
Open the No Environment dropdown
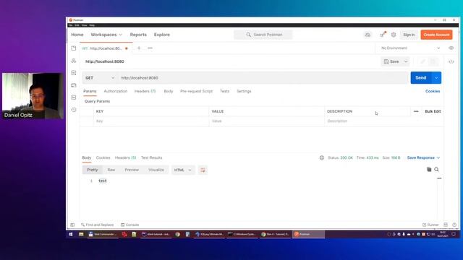click(410, 48)
